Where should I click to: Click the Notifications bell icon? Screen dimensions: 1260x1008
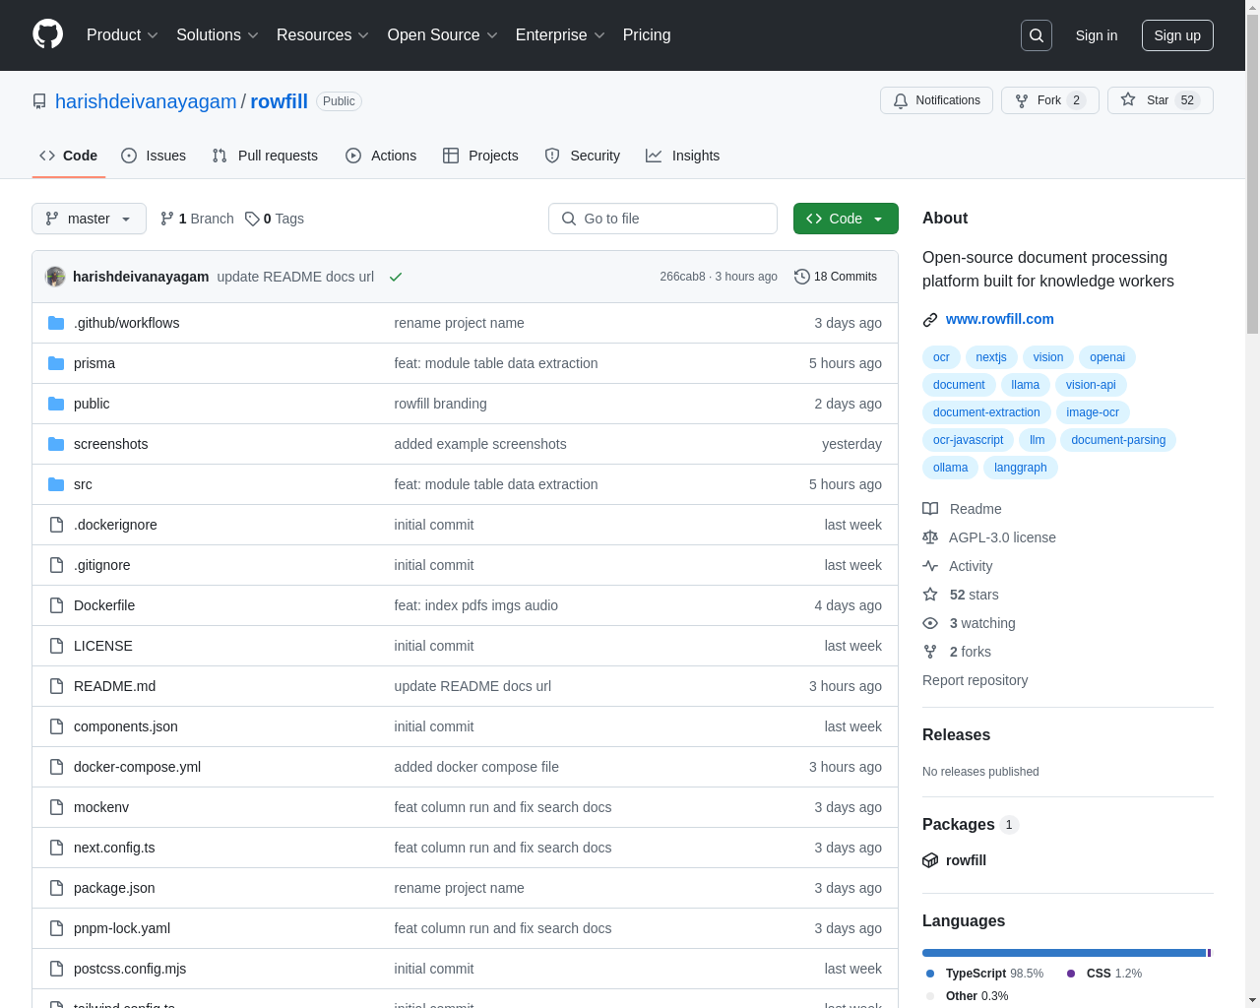(901, 100)
